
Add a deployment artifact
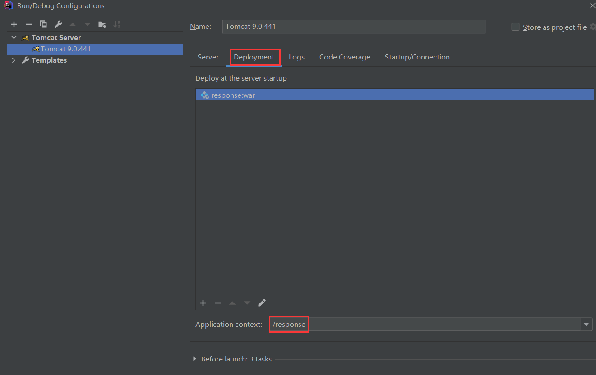pyautogui.click(x=203, y=303)
